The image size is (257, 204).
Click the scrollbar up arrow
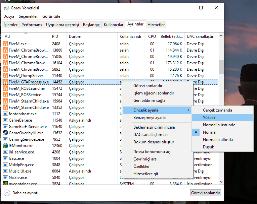[221, 36]
